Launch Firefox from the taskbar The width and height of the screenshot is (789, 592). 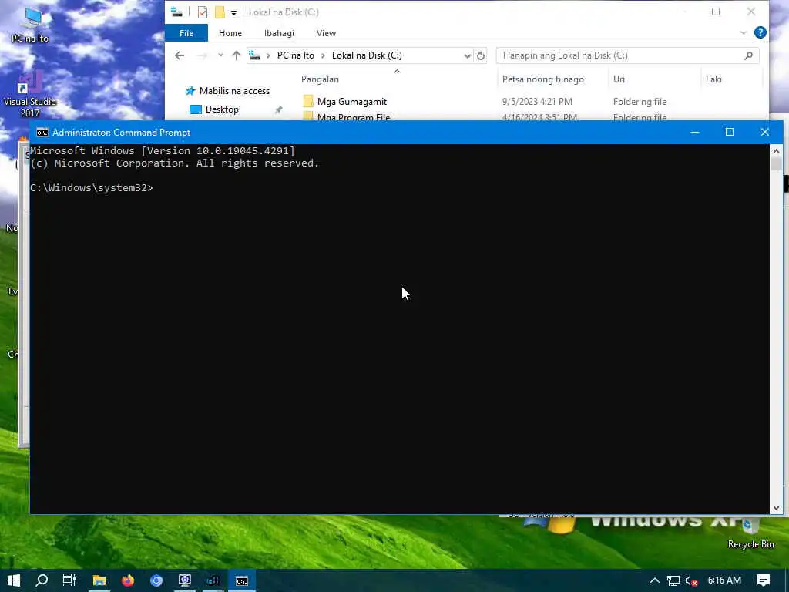pos(128,580)
